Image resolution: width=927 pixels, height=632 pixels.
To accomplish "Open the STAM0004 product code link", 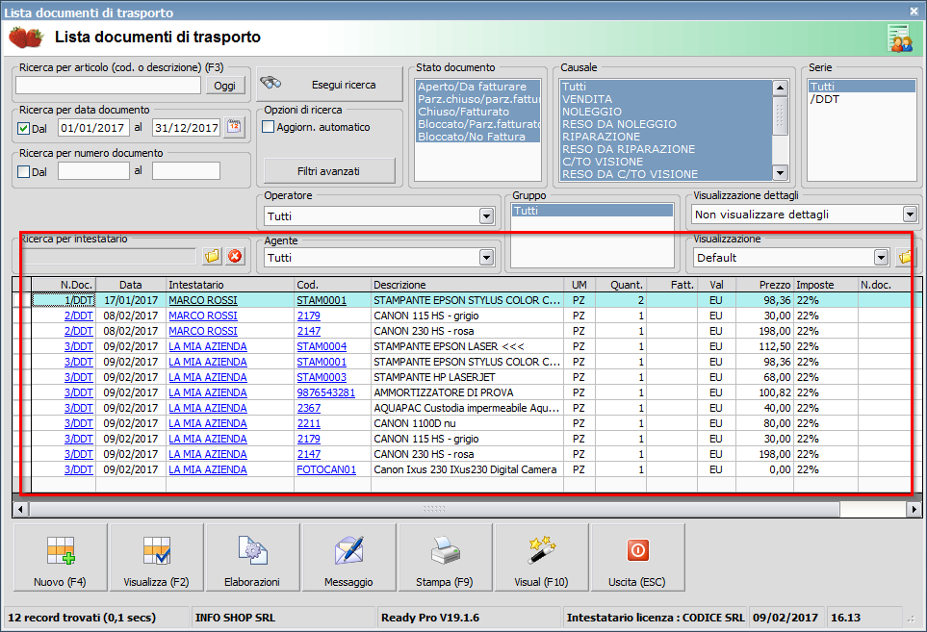I will (322, 346).
